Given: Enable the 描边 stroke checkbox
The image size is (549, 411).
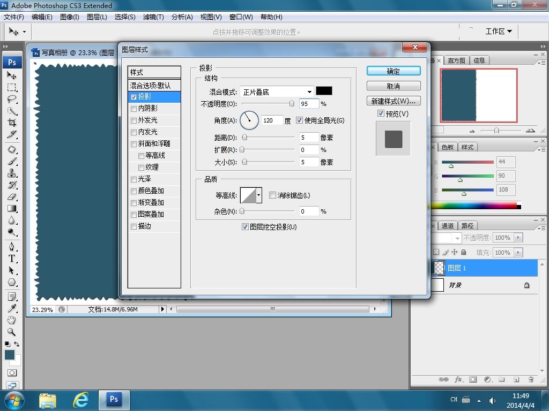Looking at the screenshot, I should tap(133, 226).
